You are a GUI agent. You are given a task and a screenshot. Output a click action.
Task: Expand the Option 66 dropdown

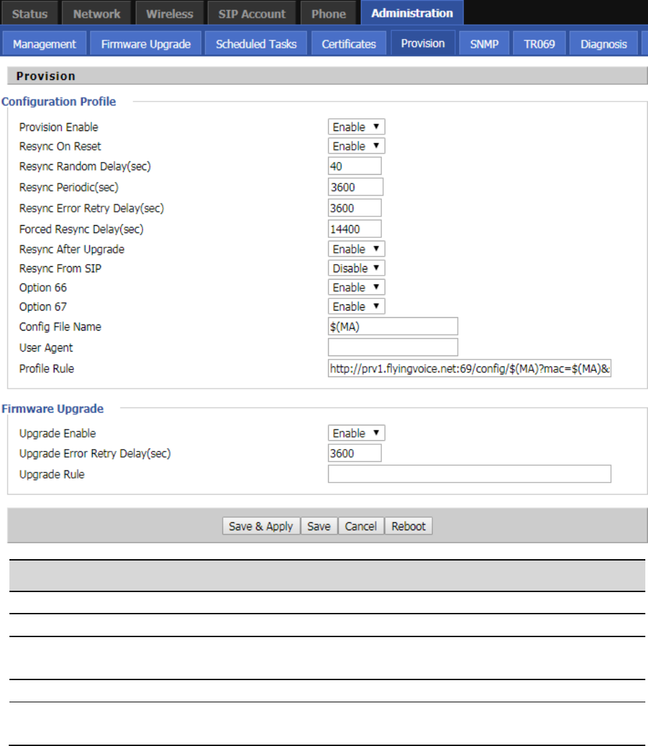pos(356,287)
